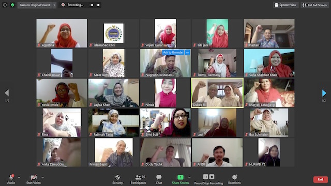
Task: Go to previous participant page arrow
Action: coord(7,93)
